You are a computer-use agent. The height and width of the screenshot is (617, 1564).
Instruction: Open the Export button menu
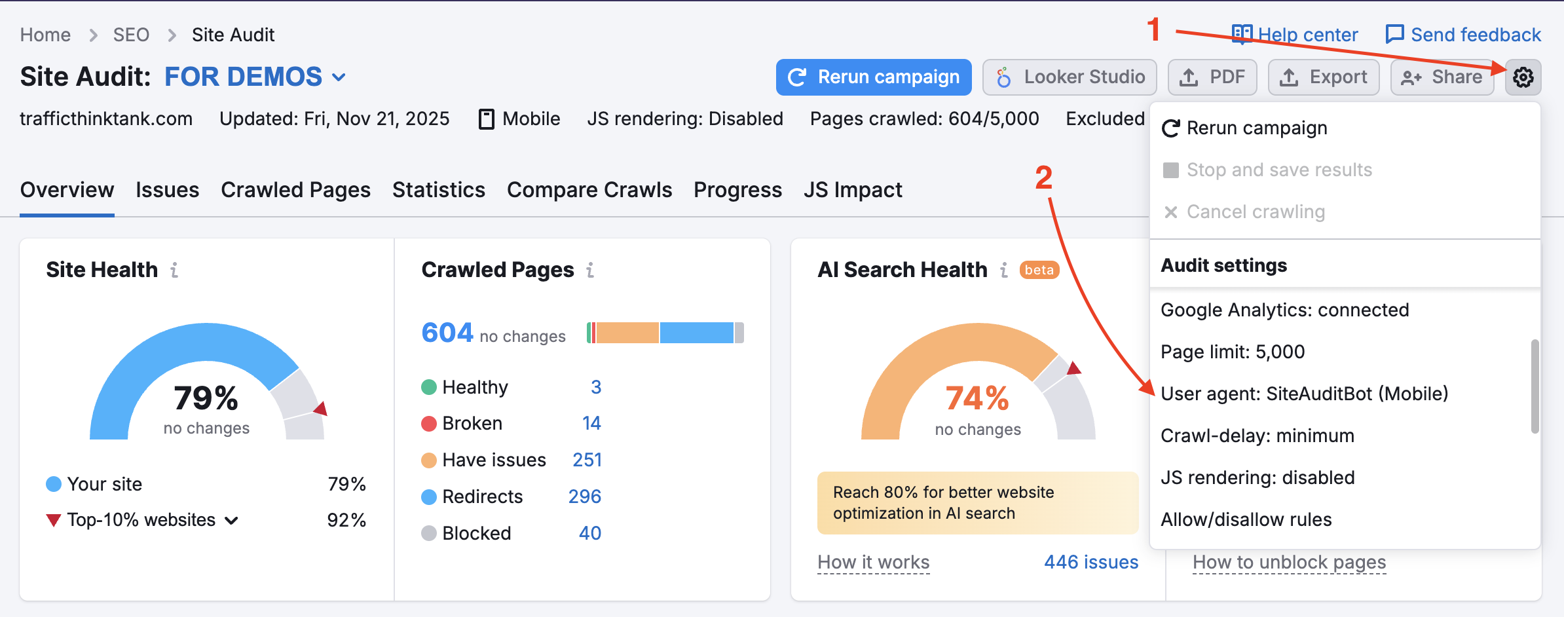point(1324,77)
